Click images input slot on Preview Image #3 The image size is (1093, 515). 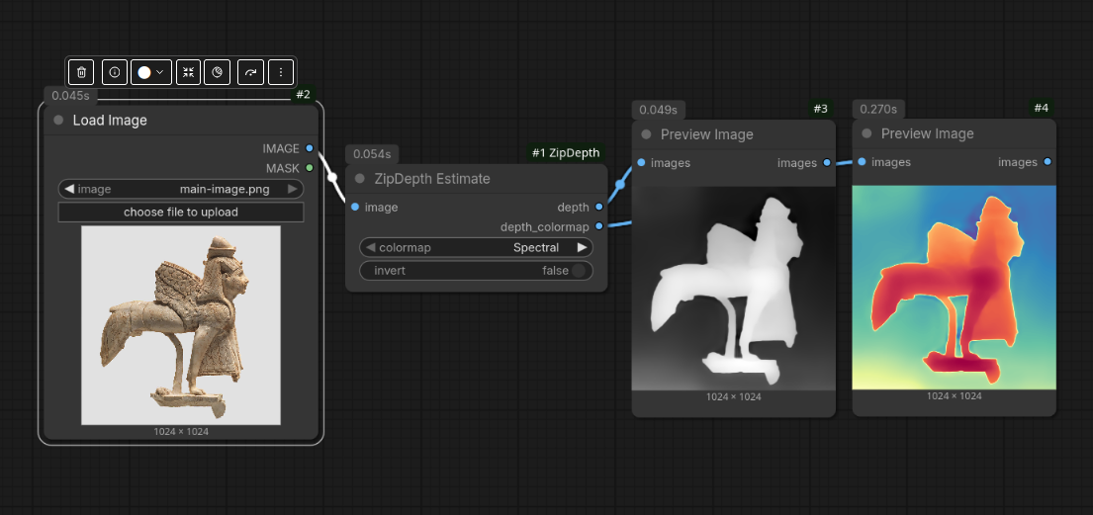click(x=641, y=162)
